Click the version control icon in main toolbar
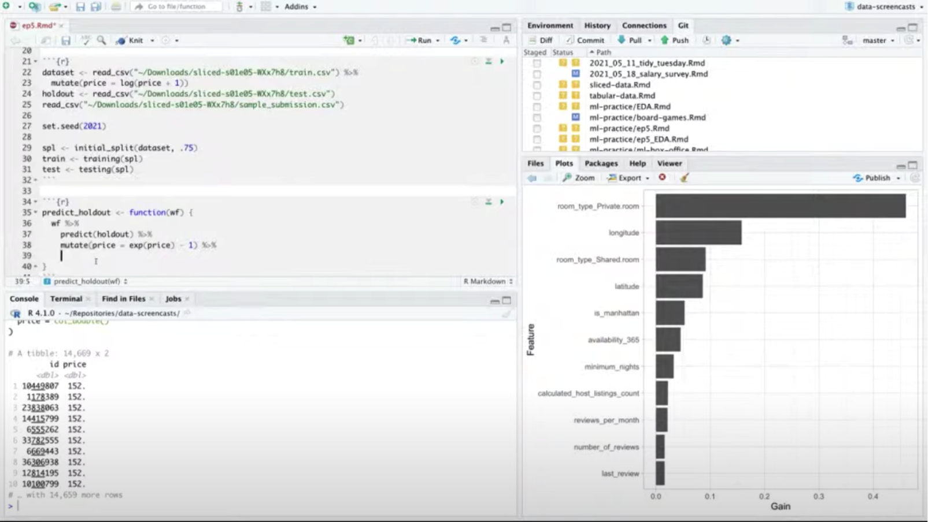Viewport: 928px width, 522px height. 239,6
